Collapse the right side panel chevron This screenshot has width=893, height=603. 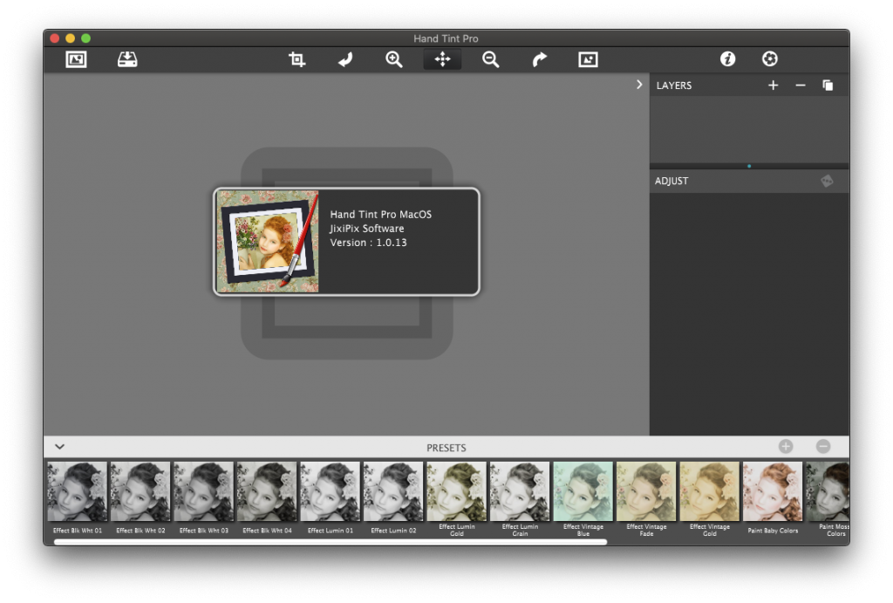639,85
